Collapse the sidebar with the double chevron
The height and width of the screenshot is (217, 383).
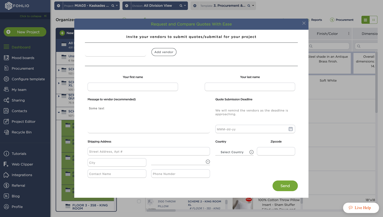coord(45,16)
